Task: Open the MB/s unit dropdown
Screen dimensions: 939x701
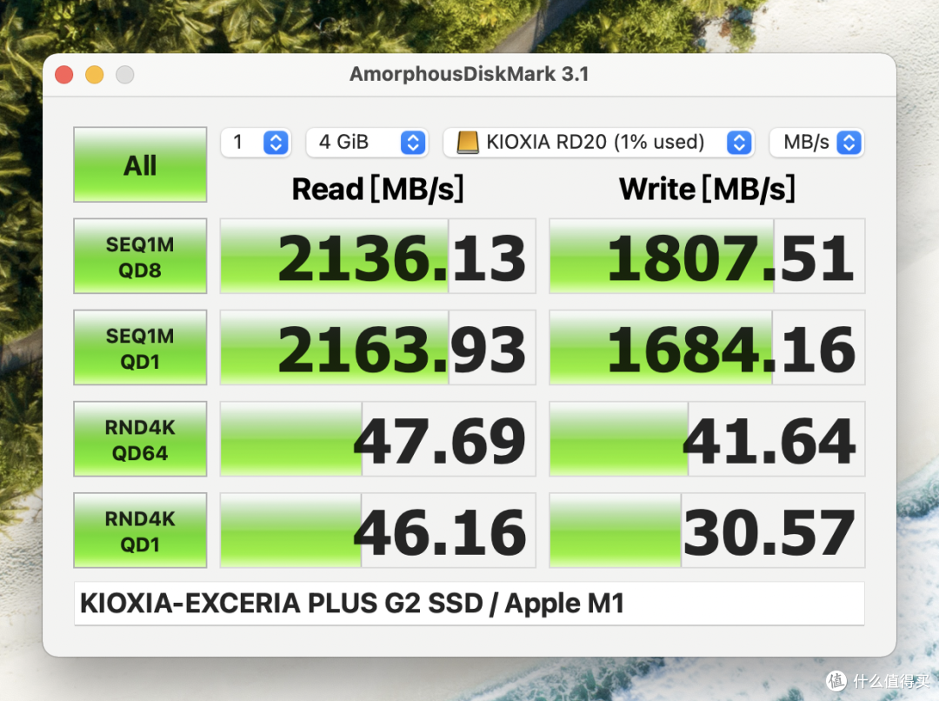Action: 816,143
